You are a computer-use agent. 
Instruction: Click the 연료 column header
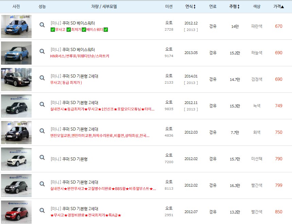pos(213,6)
